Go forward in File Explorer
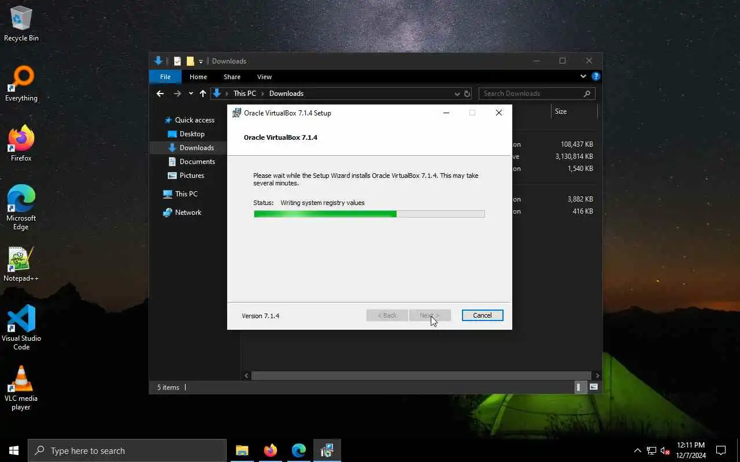 coord(177,94)
